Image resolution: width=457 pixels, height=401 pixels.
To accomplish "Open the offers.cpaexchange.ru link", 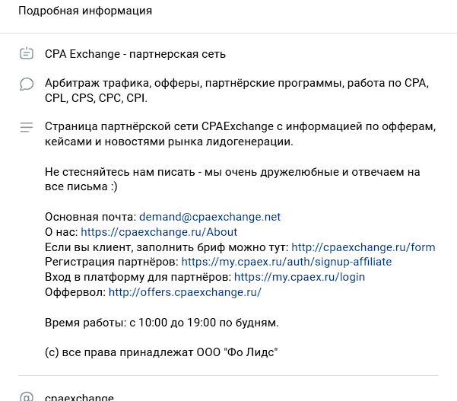I will click(185, 292).
